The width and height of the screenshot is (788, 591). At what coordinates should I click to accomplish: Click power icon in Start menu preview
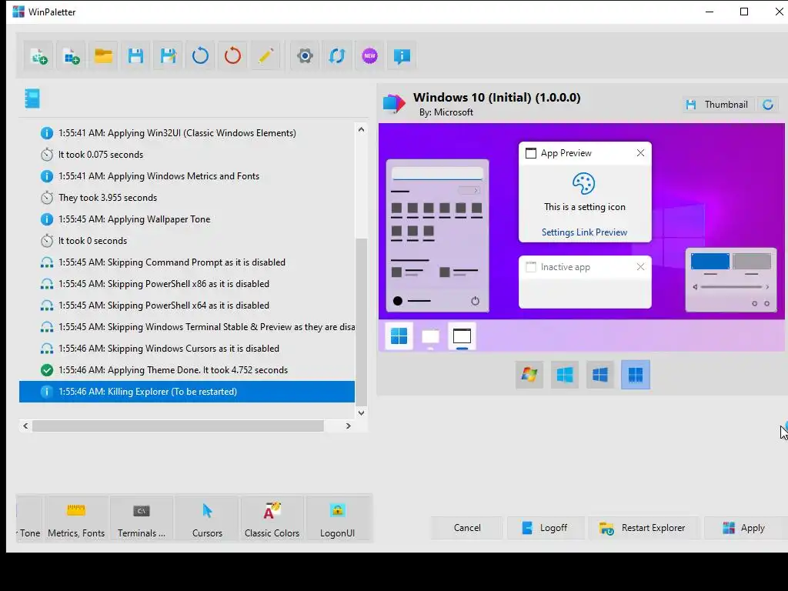click(x=475, y=301)
